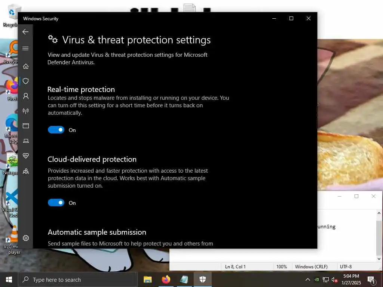Maximize the Notepad window
This screenshot has width=383, height=287.
pos(356,196)
